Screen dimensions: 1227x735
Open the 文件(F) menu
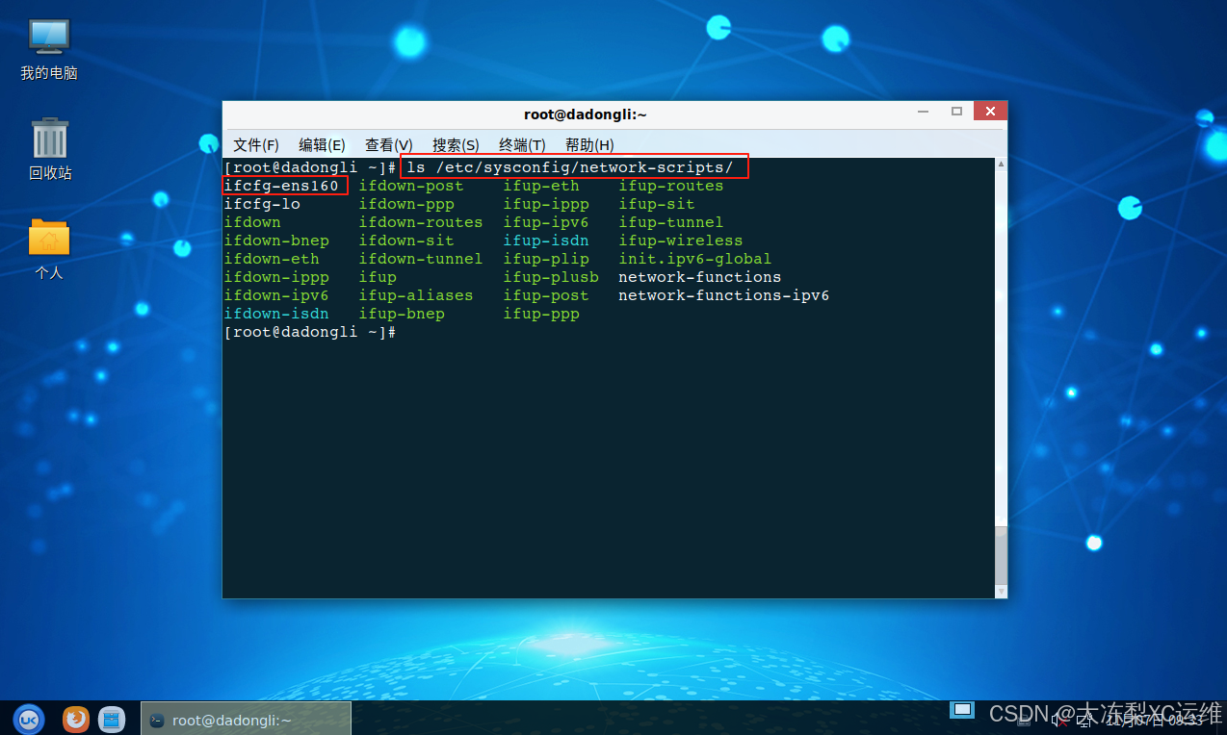tap(255, 145)
